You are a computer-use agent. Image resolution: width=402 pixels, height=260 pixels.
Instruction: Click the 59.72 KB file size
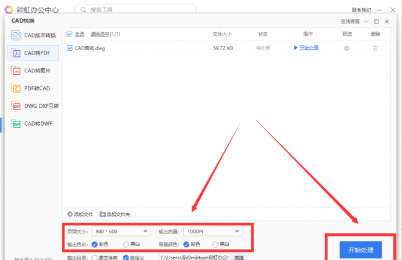[x=223, y=48]
